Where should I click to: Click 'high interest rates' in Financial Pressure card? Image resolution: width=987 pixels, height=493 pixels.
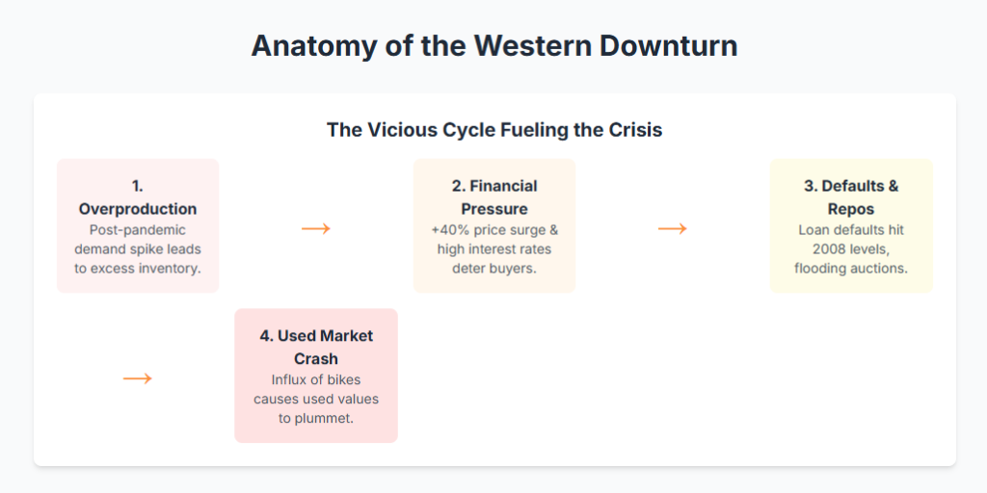pyautogui.click(x=493, y=248)
